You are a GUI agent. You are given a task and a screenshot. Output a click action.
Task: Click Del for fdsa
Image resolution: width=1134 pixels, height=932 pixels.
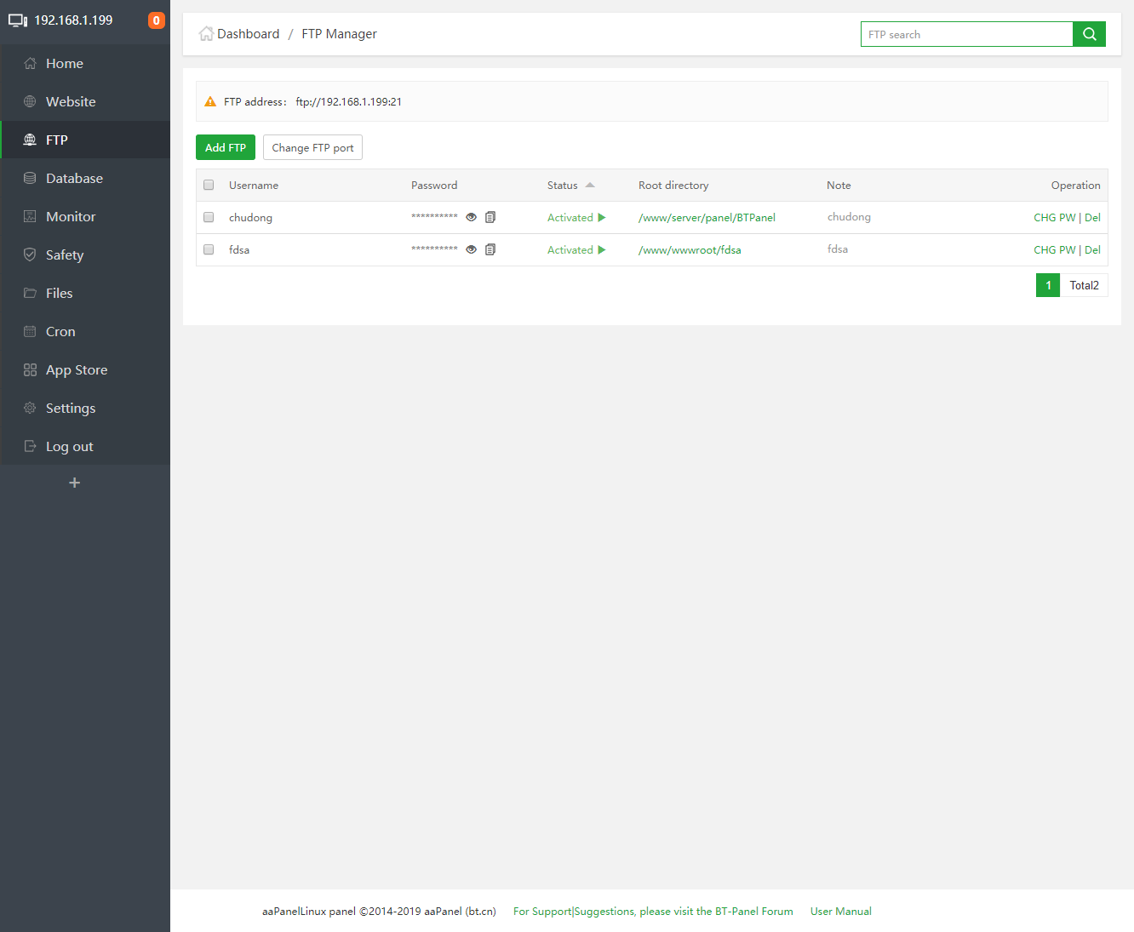coord(1092,250)
